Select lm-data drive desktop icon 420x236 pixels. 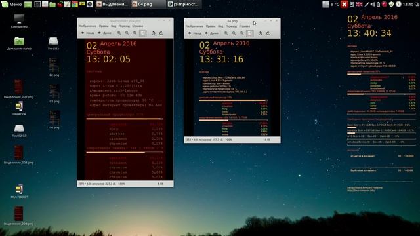pos(53,43)
